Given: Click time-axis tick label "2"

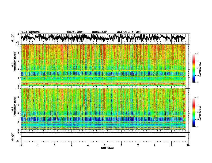Looking at the screenshot, I should tap(55, 145).
